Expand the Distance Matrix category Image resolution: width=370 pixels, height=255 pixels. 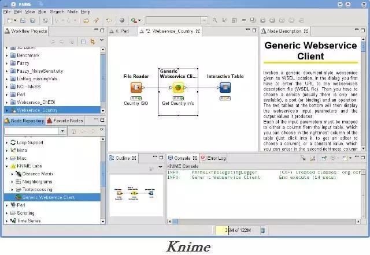pos(12,174)
